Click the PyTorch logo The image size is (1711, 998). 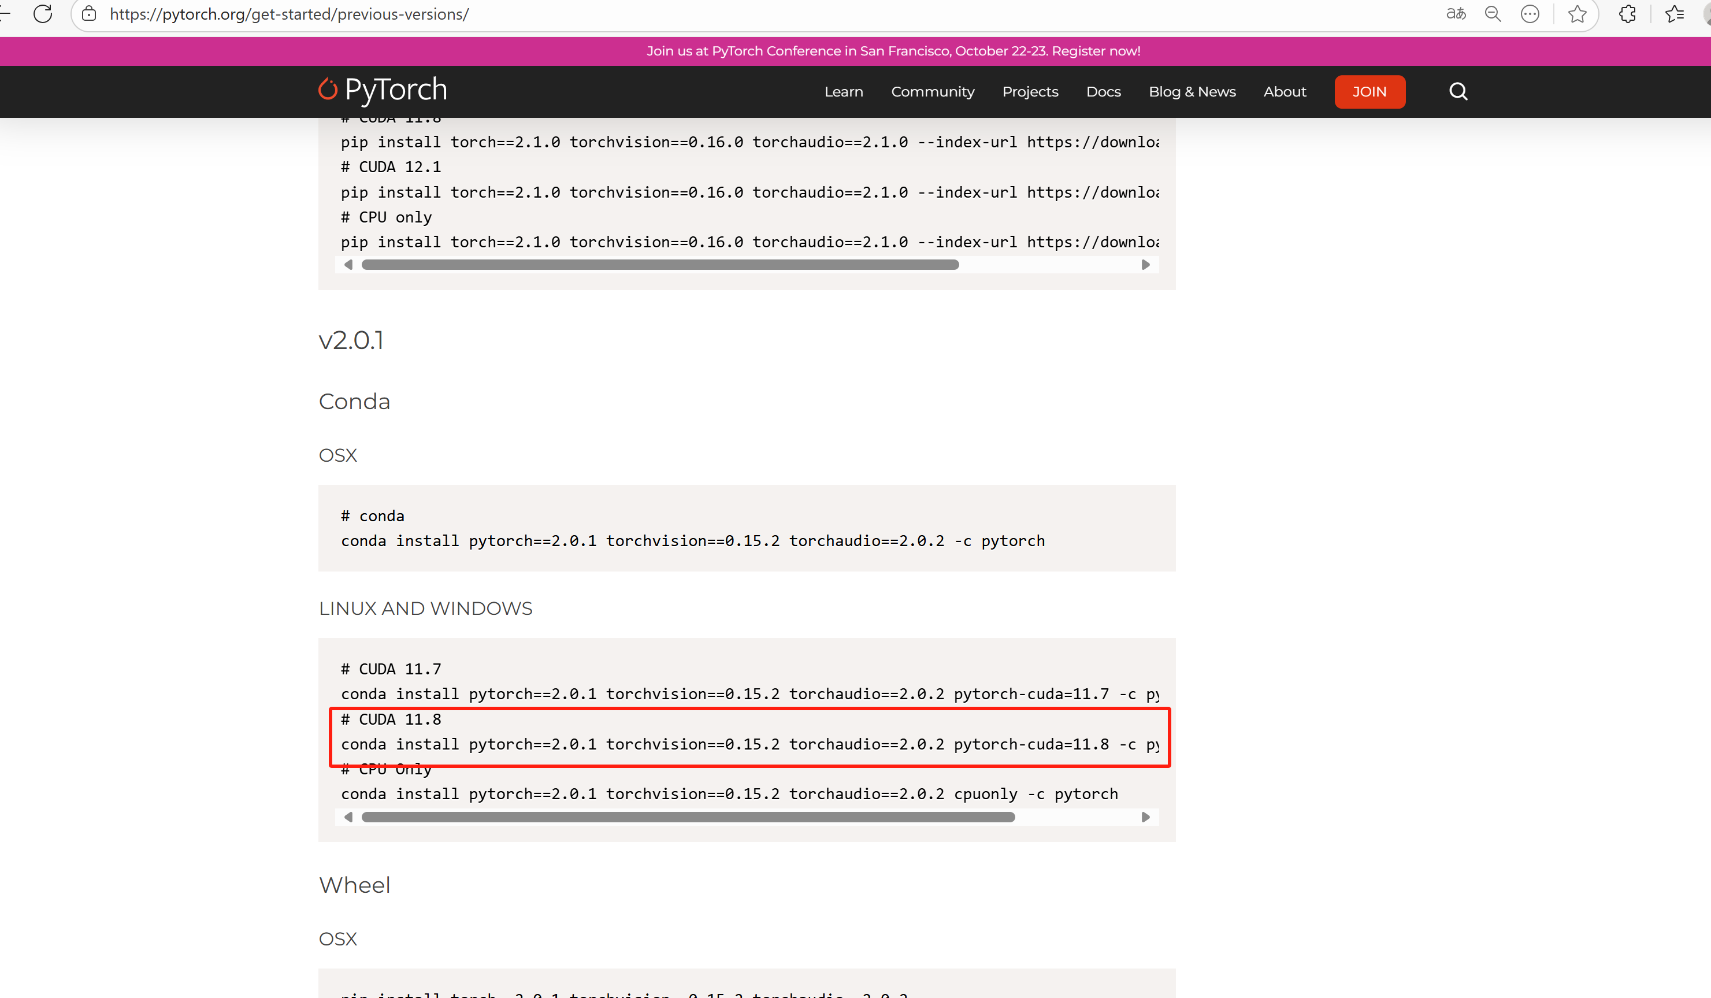pos(381,90)
